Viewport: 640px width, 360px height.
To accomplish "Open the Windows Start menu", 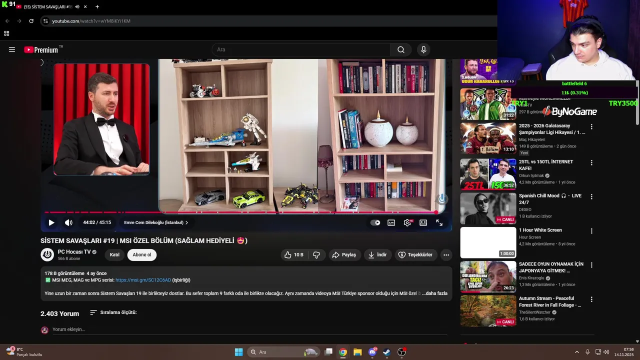I will [x=238, y=352].
